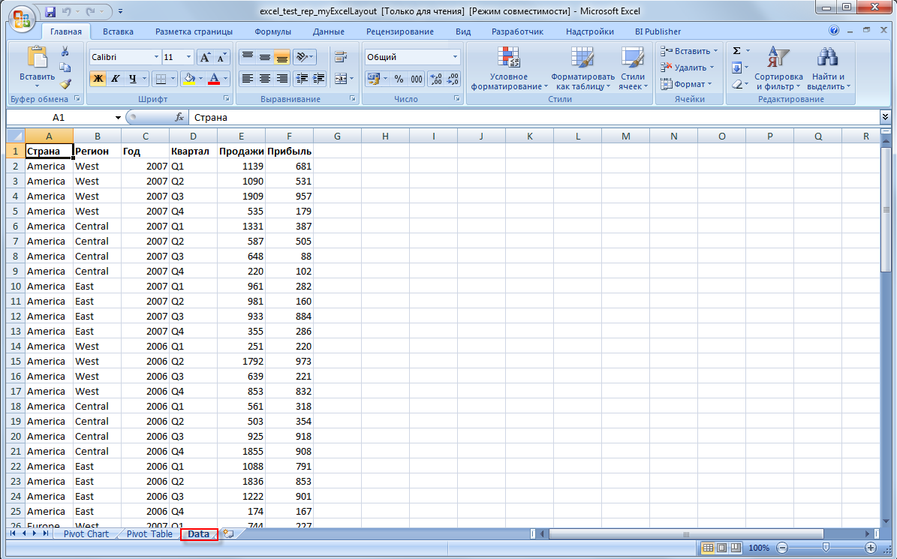Viewport: 897px width, 559px height.
Task: Open the Name Box dropdown arrow
Action: point(118,117)
